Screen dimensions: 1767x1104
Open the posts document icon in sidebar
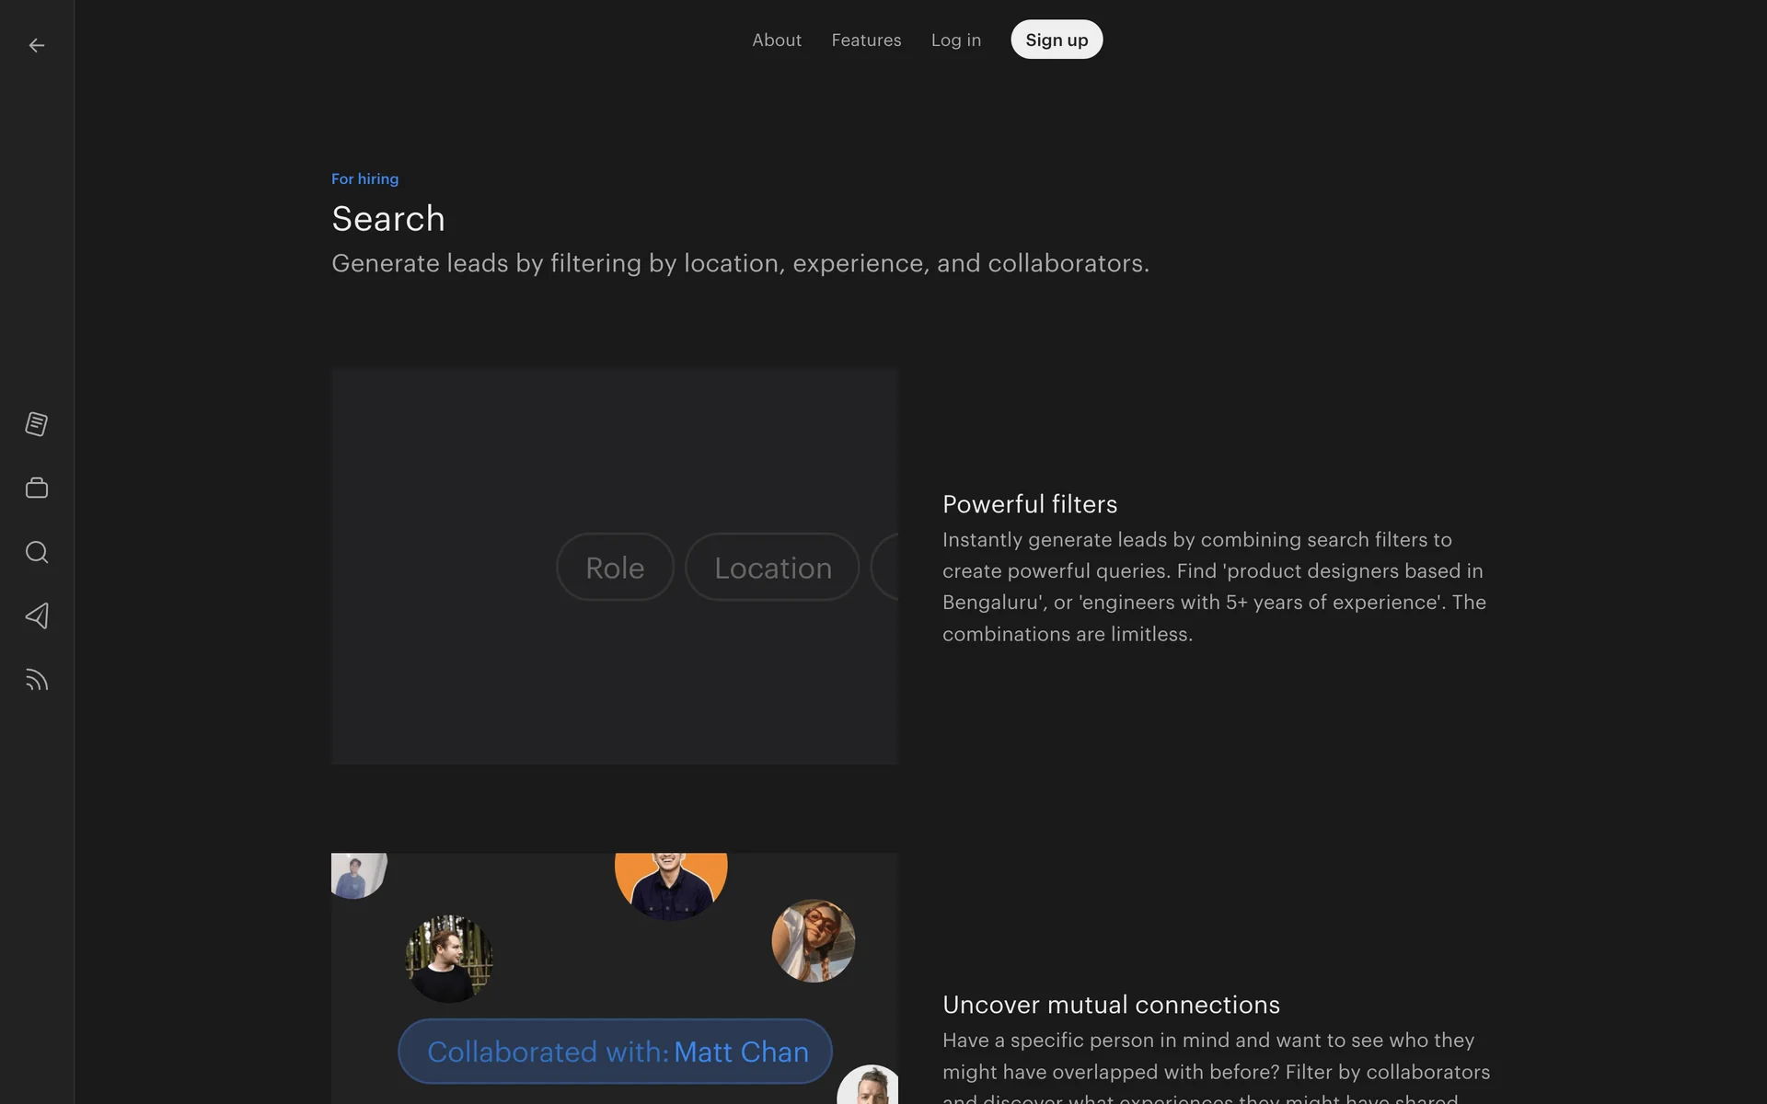point(37,424)
